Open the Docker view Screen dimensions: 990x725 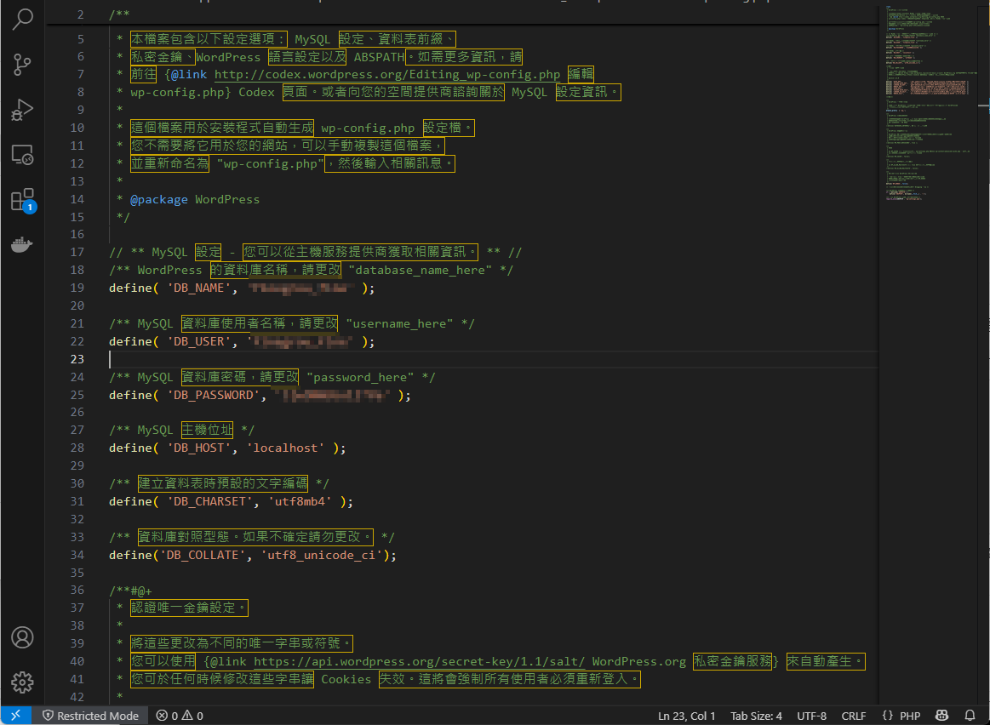click(x=23, y=244)
